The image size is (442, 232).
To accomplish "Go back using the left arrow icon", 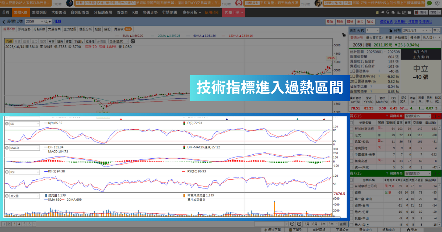I will tap(4, 22).
